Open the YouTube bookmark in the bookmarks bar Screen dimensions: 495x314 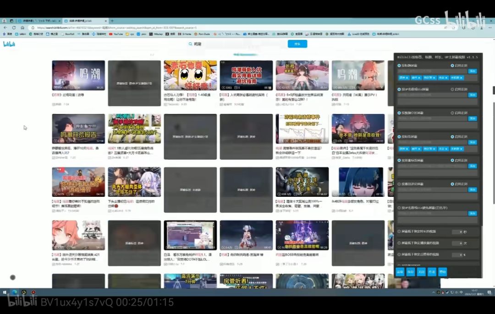[x=116, y=34]
